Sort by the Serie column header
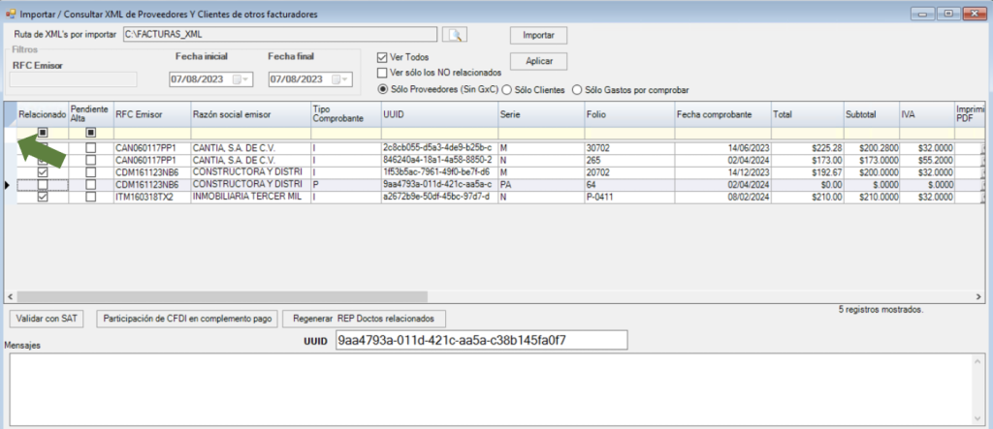Image resolution: width=993 pixels, height=429 pixels. pos(541,114)
